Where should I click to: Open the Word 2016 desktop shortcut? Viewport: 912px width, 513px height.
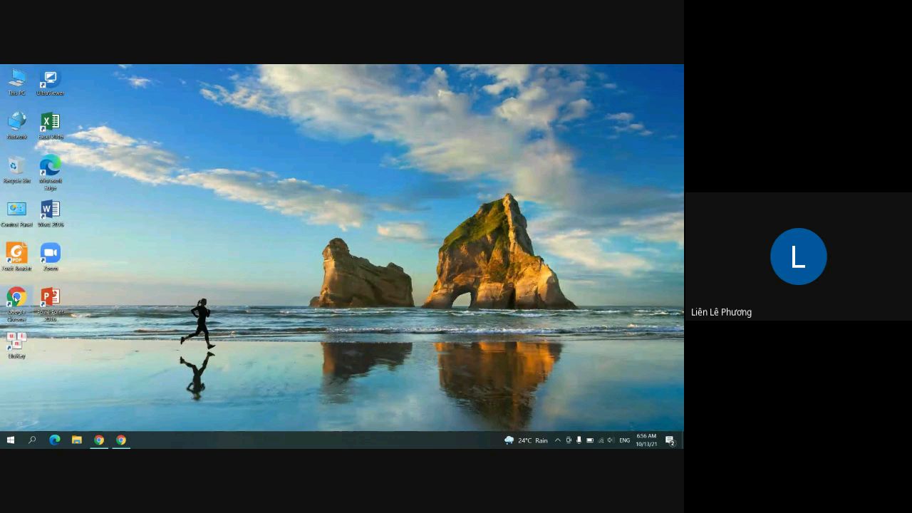pos(50,211)
